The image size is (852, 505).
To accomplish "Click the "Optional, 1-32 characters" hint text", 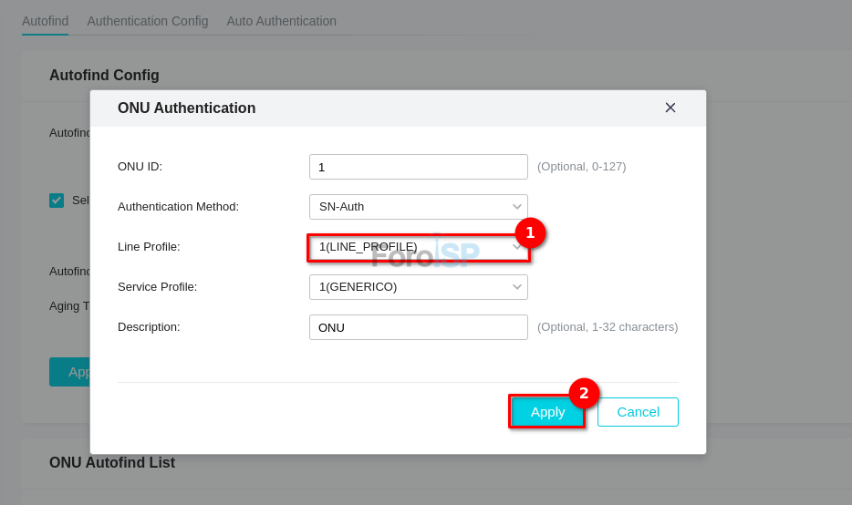I will [x=608, y=327].
